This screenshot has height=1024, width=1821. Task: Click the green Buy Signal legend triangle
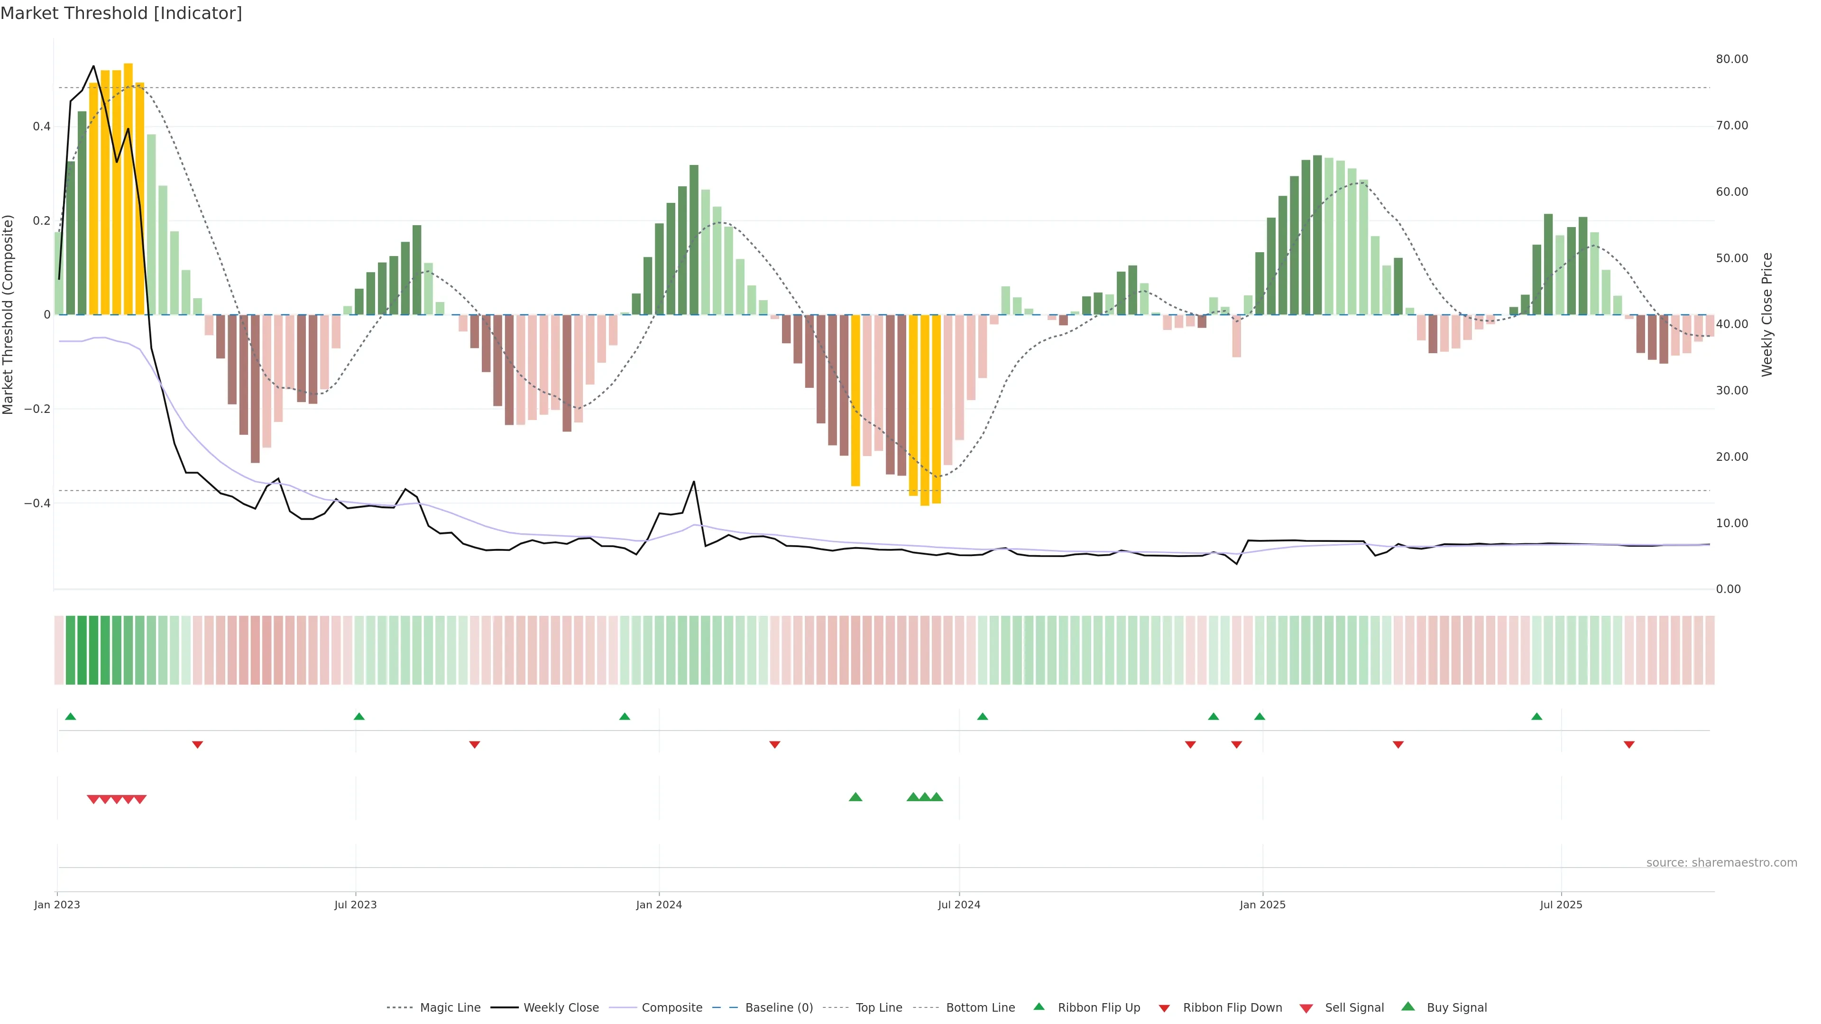pyautogui.click(x=1407, y=1006)
